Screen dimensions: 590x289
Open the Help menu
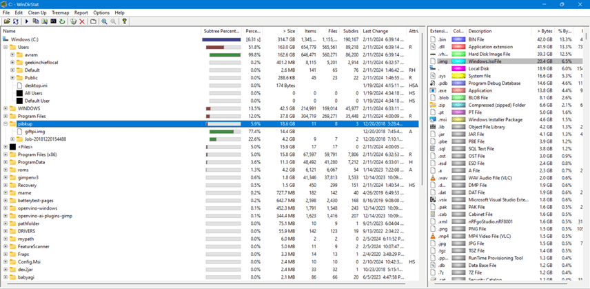point(120,12)
